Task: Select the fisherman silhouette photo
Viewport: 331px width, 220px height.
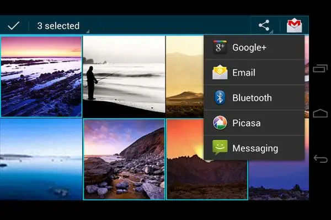Action: (x=124, y=76)
